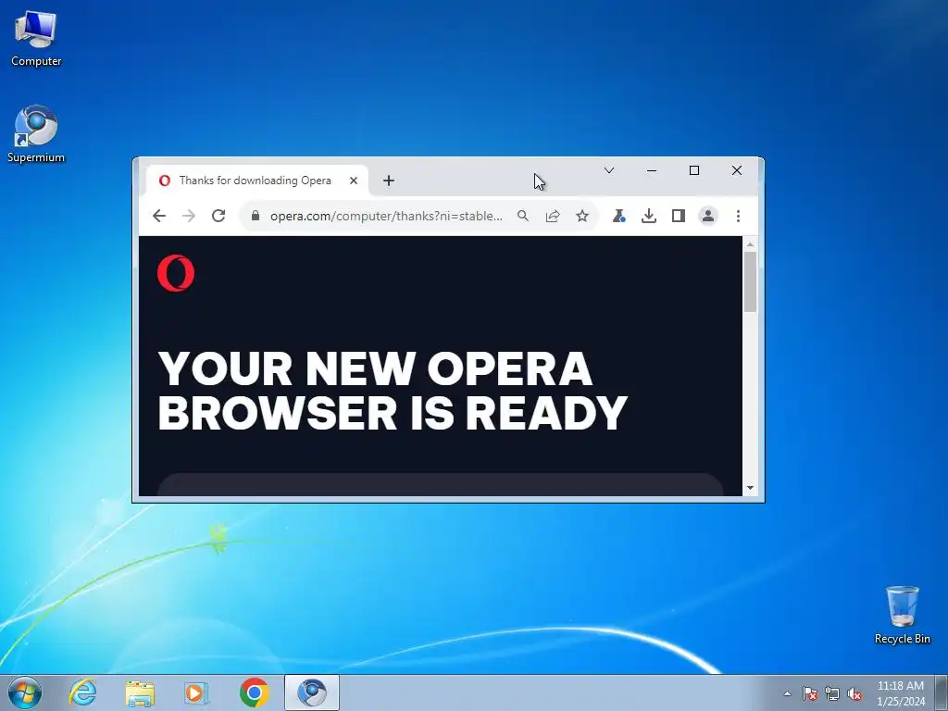Screen dimensions: 948x711
Task: Select the Recycle Bin desktop icon
Action: [x=902, y=615]
